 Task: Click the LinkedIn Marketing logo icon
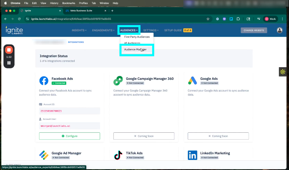click(x=192, y=155)
